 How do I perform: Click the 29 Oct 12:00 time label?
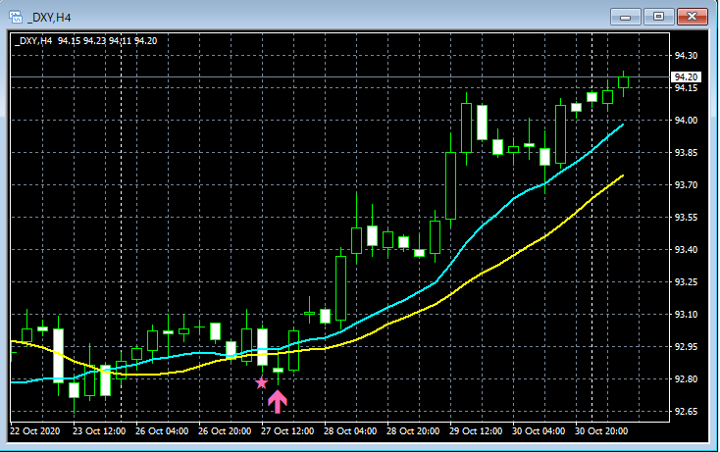[x=476, y=431]
